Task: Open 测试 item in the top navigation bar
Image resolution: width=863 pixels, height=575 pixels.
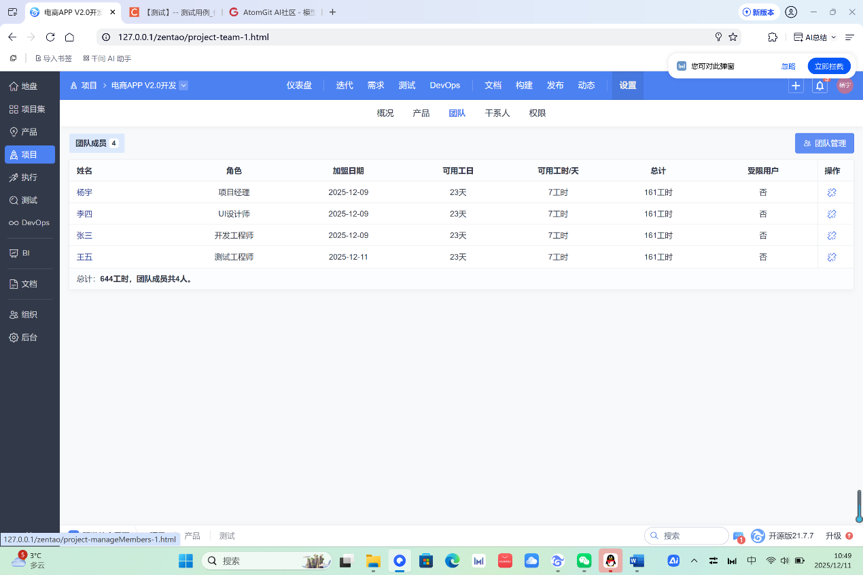Action: click(407, 86)
